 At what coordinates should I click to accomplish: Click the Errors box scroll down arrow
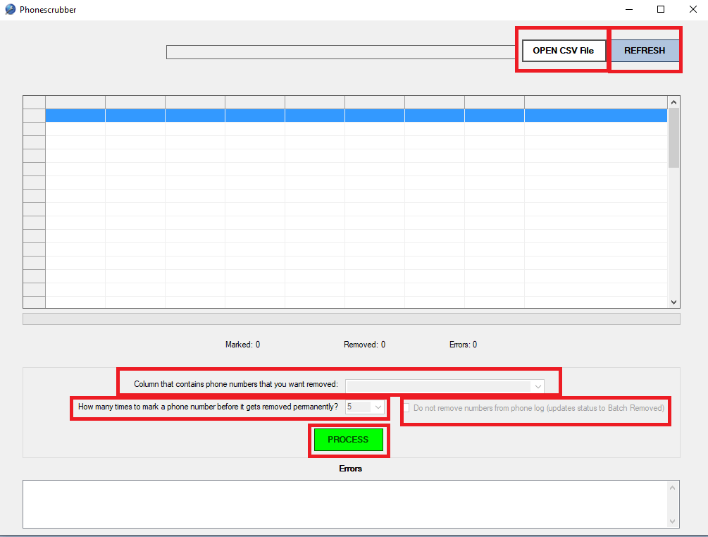pos(672,521)
